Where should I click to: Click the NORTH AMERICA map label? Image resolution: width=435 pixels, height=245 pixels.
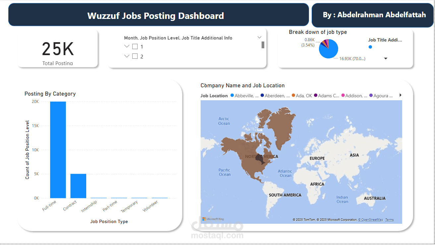point(262,156)
